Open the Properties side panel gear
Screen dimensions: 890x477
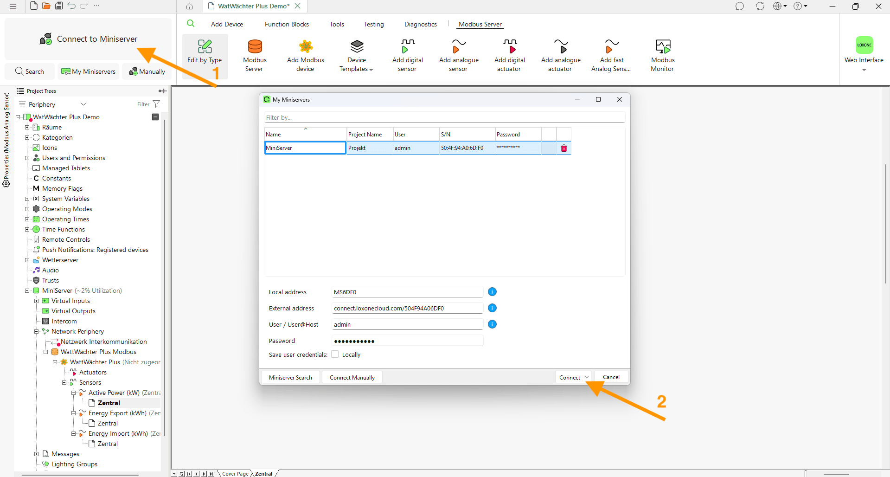click(6, 184)
